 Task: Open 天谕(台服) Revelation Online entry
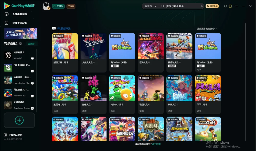click(19, 105)
